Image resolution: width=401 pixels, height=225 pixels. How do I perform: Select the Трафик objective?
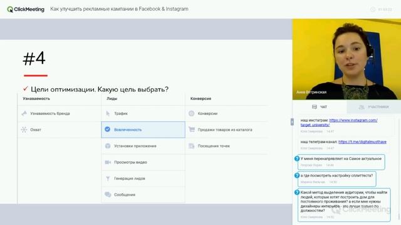click(x=143, y=113)
